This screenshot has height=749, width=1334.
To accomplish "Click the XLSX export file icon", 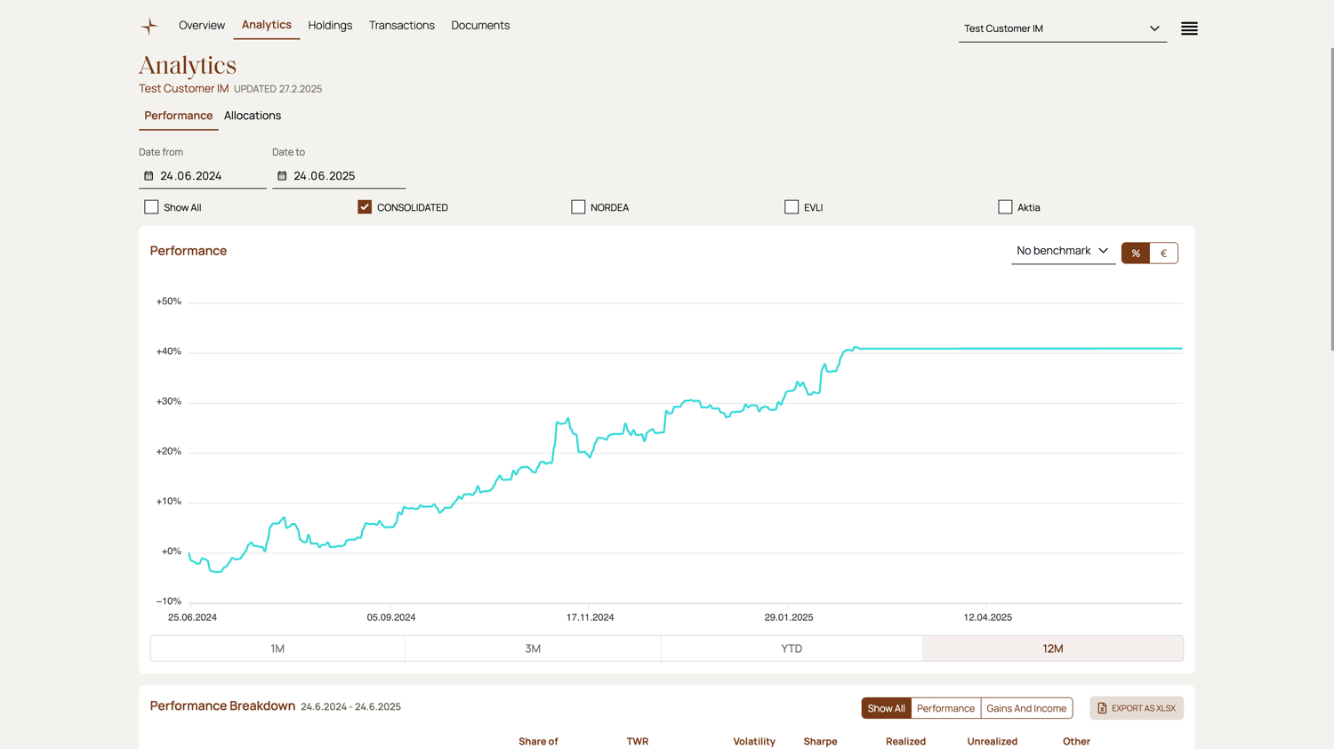I will click(1102, 708).
